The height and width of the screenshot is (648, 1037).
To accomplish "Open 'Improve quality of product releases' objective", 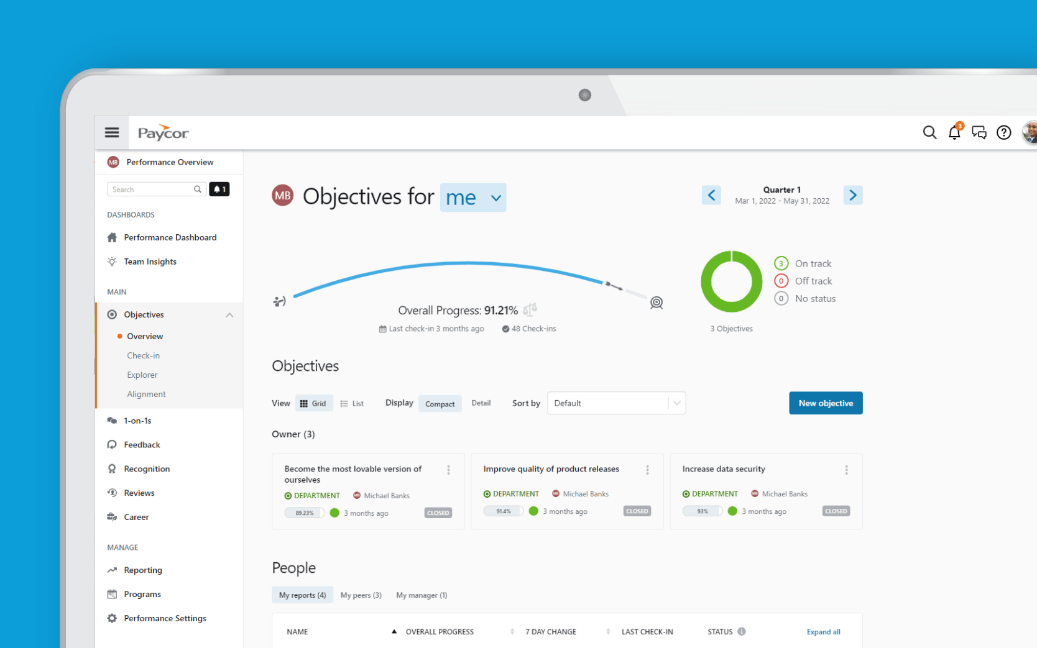I will [x=551, y=469].
